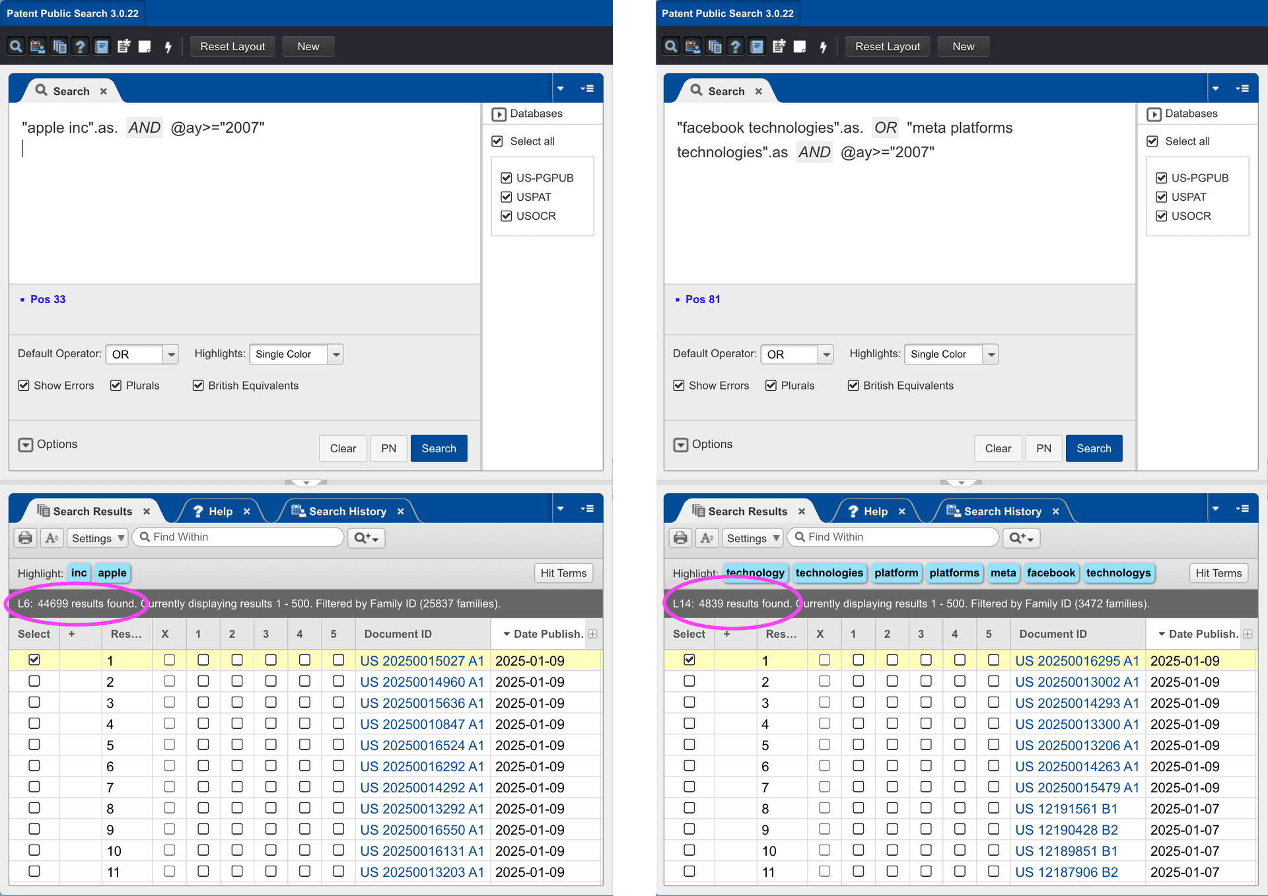The image size is (1268, 896).
Task: Open Search Results icon in left window toolbar
Action: 59,46
